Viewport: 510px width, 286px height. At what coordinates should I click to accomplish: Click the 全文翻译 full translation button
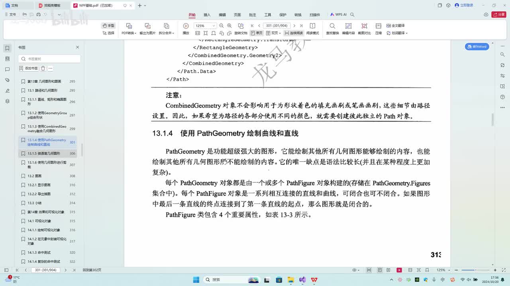(395, 25)
